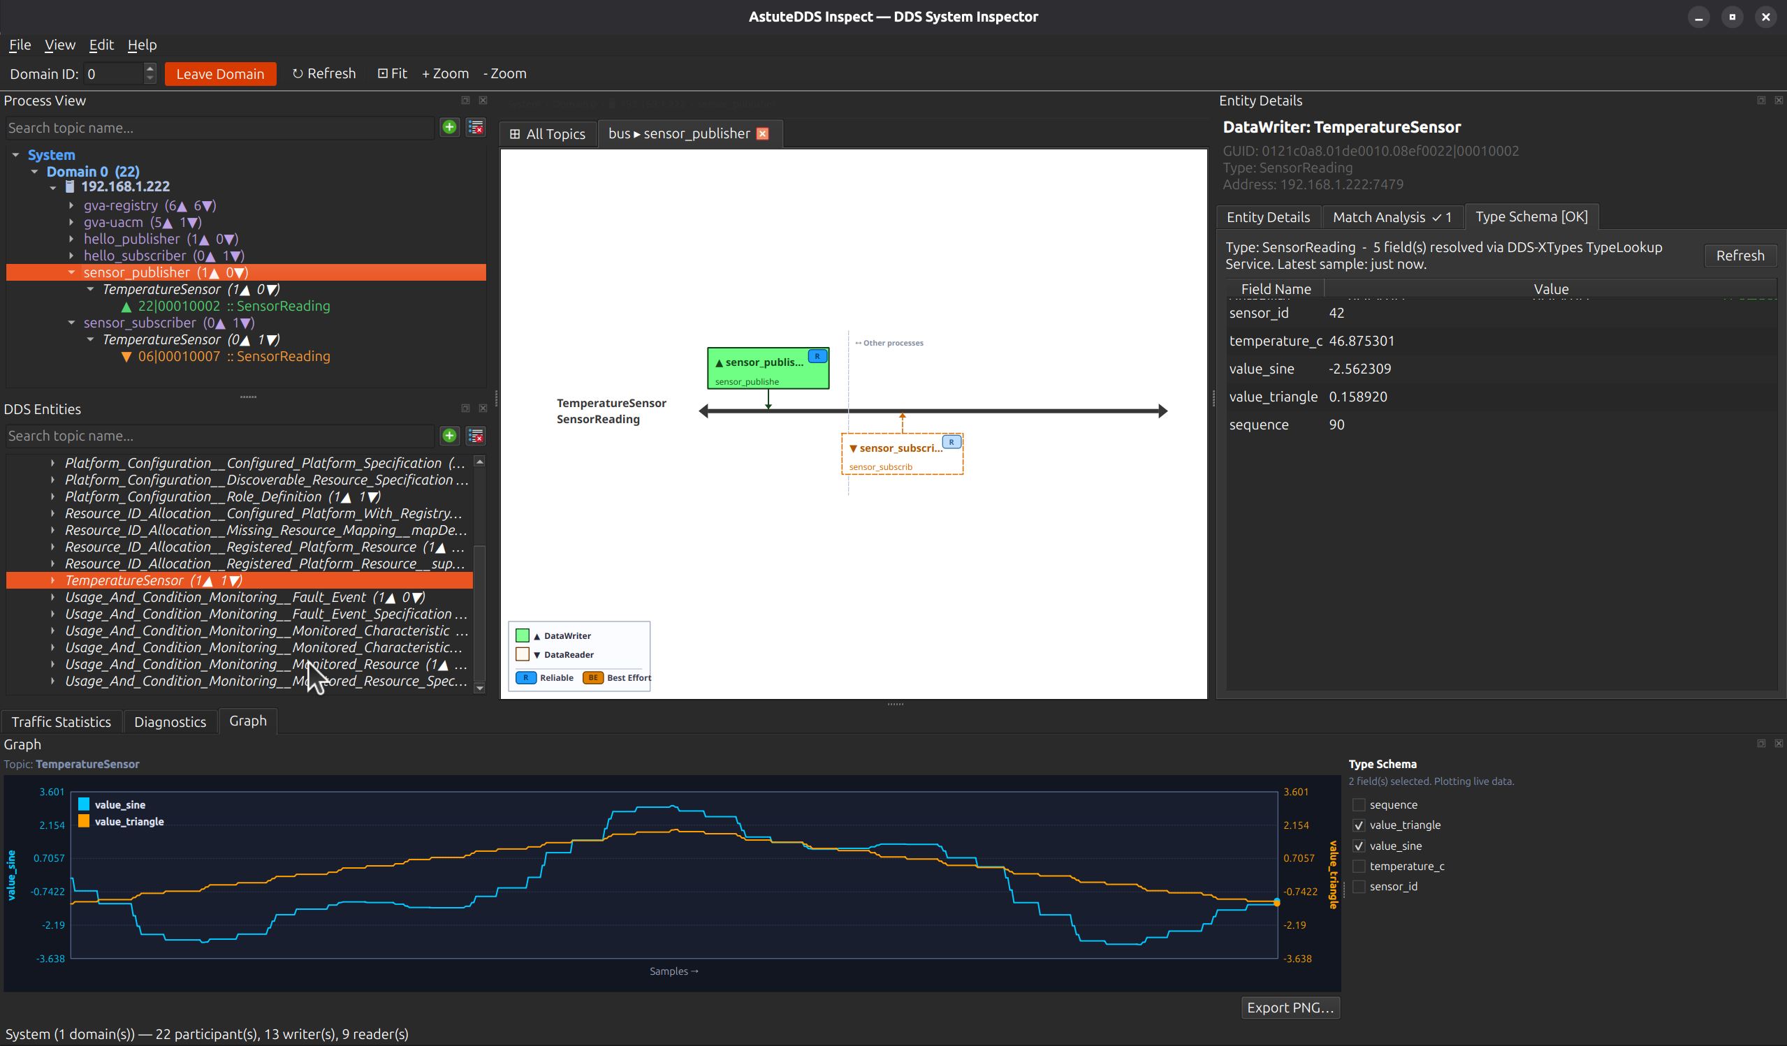Close the DDS Entities panel
This screenshot has height=1046, width=1787.
pos(483,409)
